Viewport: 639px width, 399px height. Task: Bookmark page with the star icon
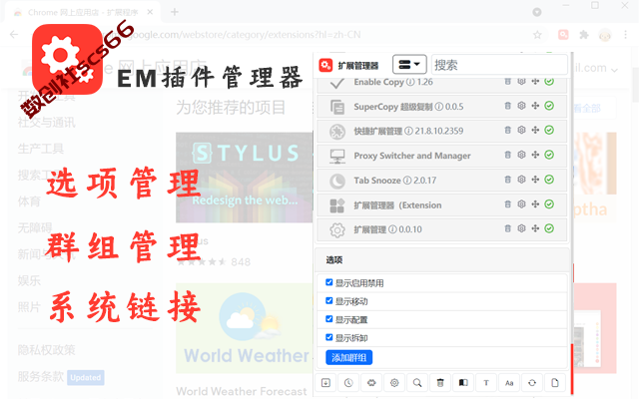pos(537,35)
